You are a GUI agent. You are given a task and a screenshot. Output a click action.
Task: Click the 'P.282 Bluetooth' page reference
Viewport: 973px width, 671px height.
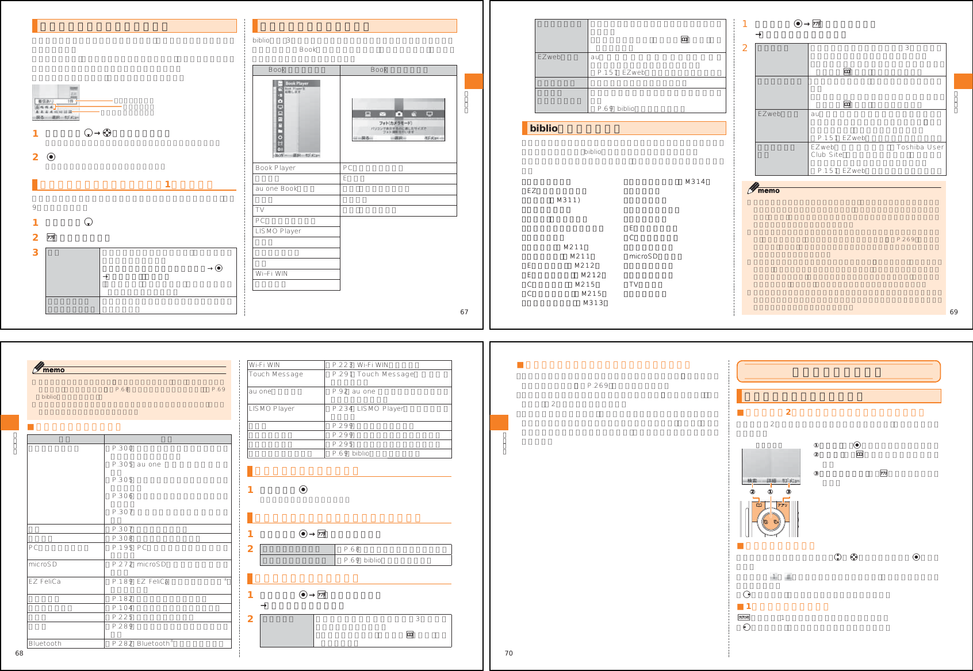coord(141,644)
